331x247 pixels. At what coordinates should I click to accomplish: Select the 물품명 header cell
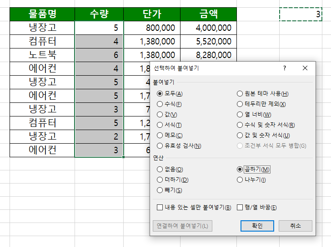pyautogui.click(x=42, y=14)
